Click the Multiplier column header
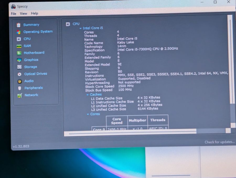This screenshot has width=236, height=178. coord(137,120)
